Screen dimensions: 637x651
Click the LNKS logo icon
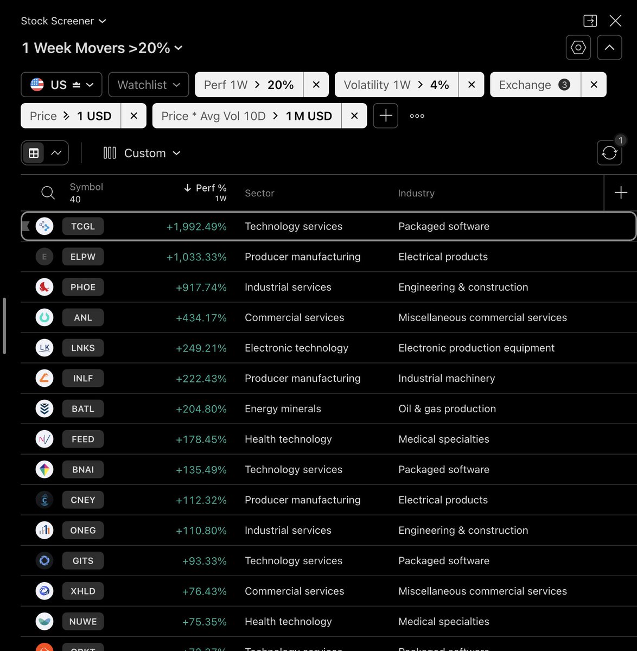44,348
